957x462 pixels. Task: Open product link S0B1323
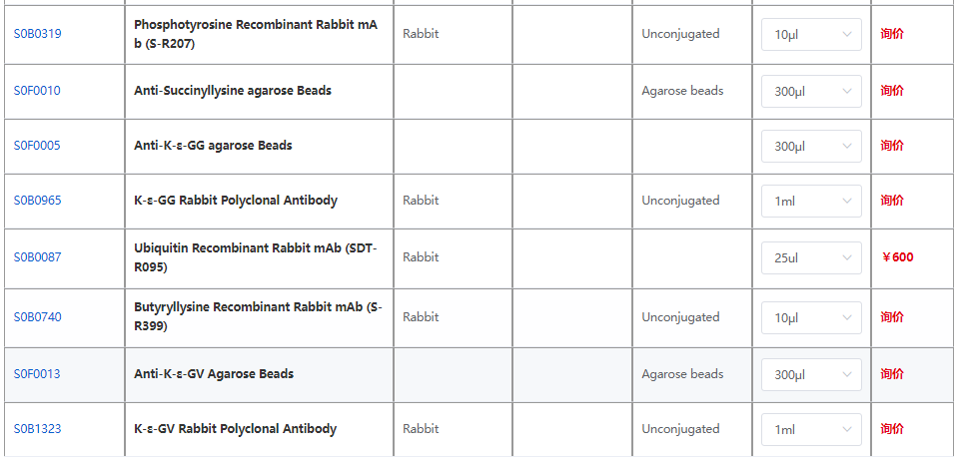[37, 429]
